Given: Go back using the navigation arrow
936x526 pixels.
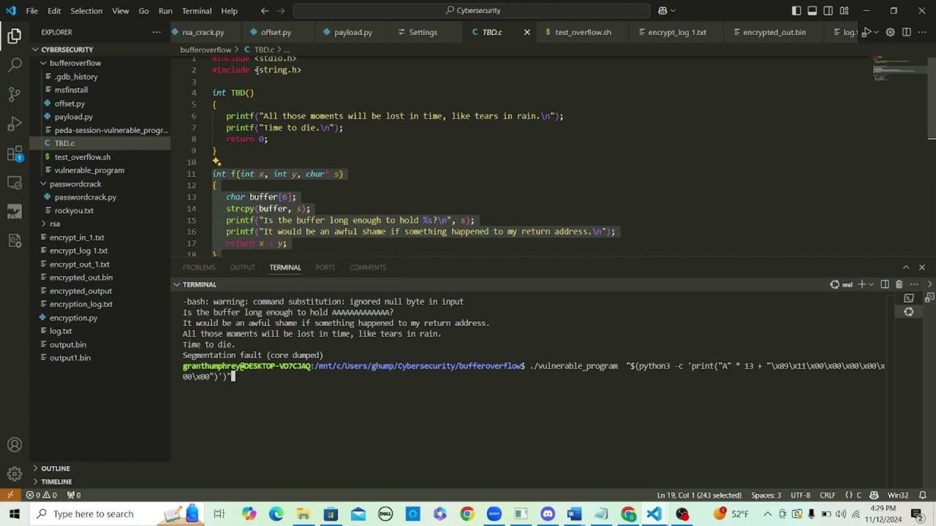Looking at the screenshot, I should tap(265, 11).
